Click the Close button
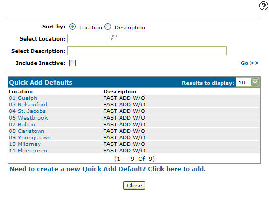Viewport: 269px width, 197px height. [134, 186]
